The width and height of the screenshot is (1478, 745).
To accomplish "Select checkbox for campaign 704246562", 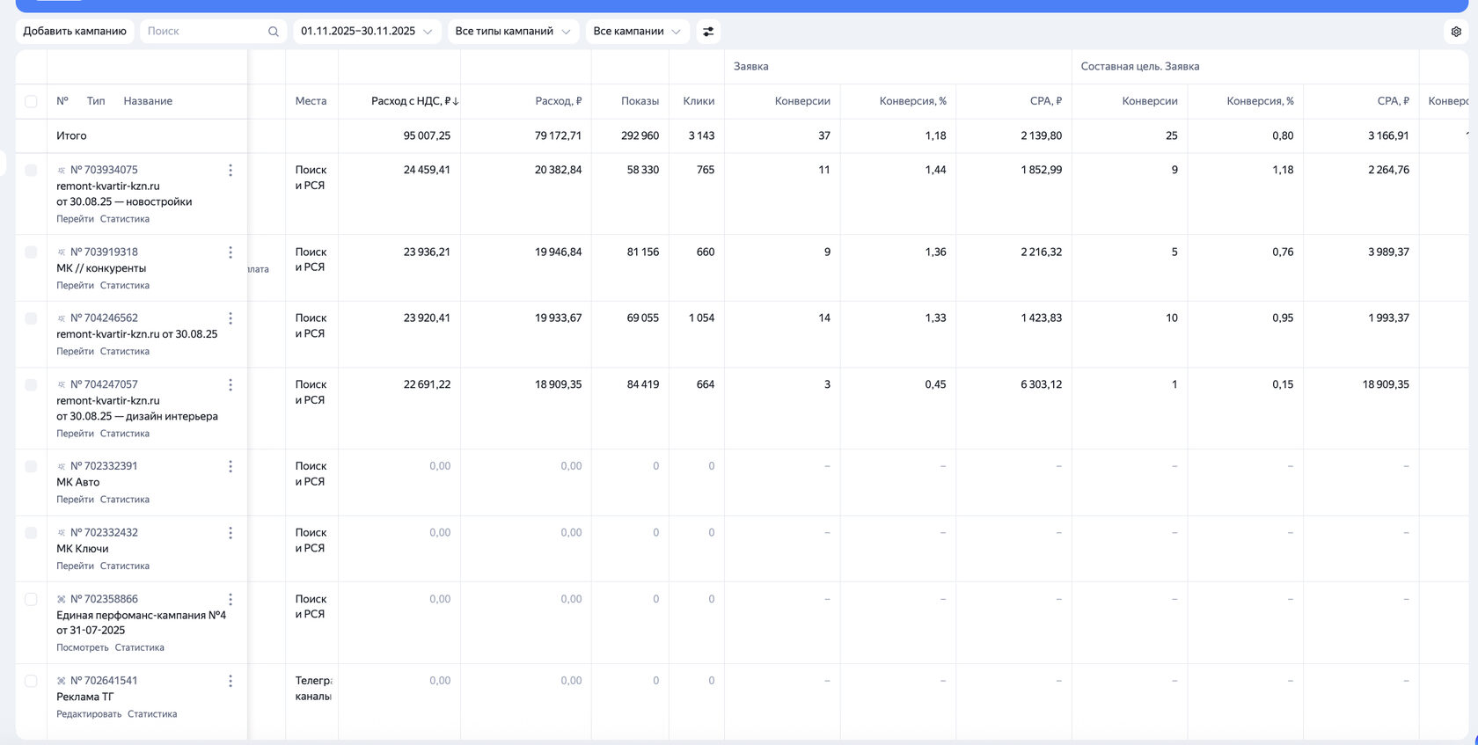I will coord(31,318).
